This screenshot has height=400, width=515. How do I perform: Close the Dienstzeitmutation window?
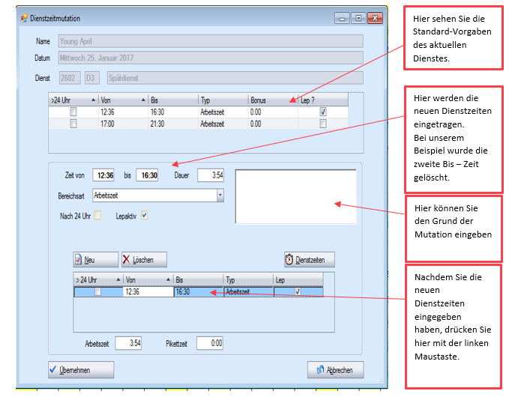(375, 18)
